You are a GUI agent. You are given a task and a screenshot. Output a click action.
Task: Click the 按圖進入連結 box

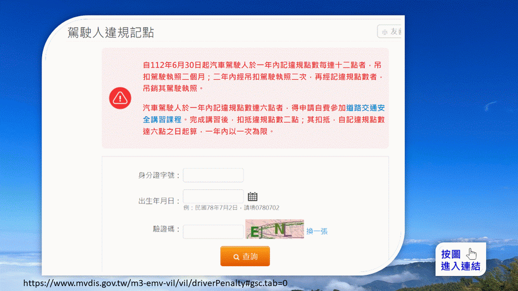[x=461, y=259]
